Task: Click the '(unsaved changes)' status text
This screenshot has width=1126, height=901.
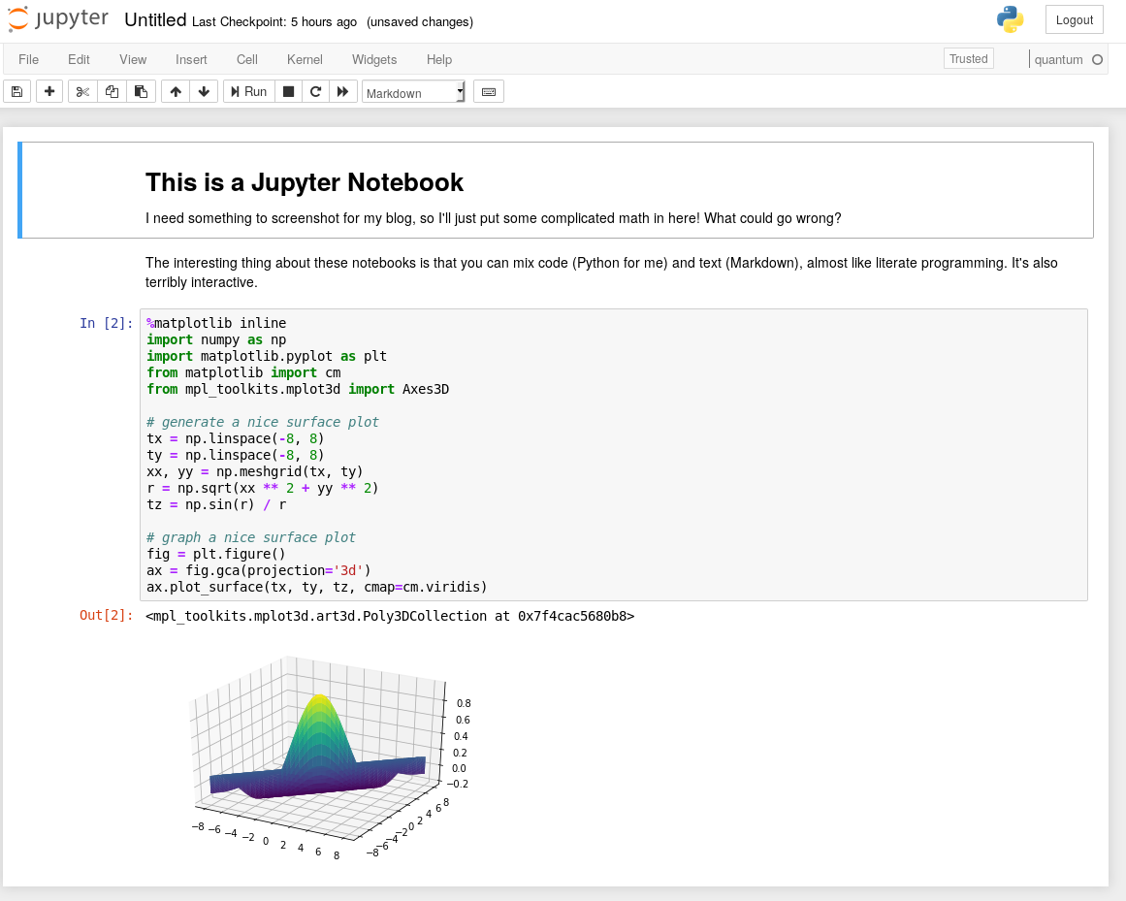Action: [420, 21]
